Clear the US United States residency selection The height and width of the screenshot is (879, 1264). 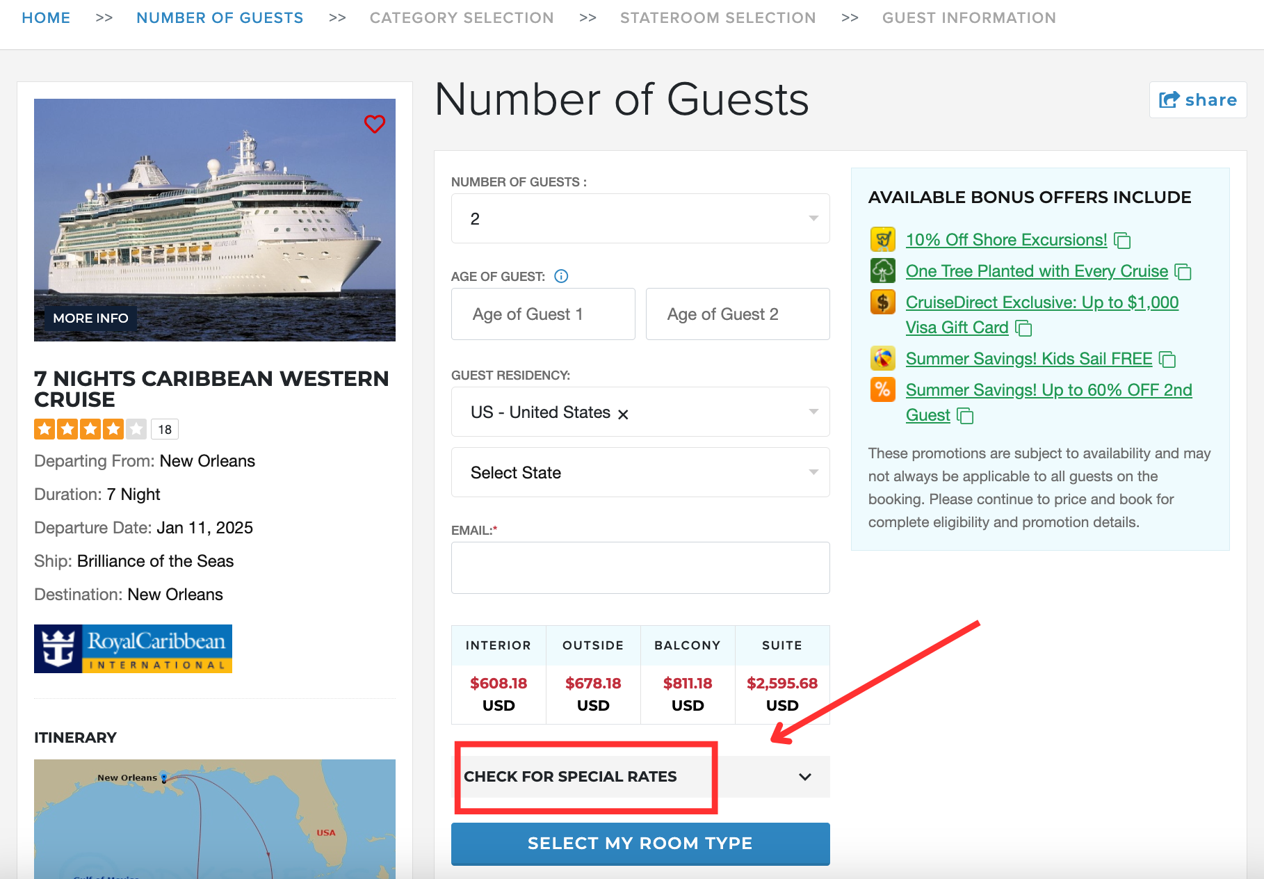(624, 412)
